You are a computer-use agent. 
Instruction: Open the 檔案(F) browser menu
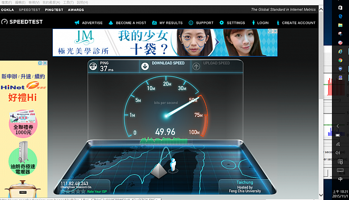click(7, 2)
